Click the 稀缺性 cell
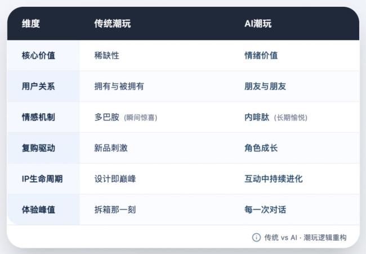366x254 pixels. 107,55
